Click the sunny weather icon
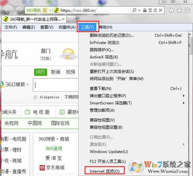 coord(68,54)
